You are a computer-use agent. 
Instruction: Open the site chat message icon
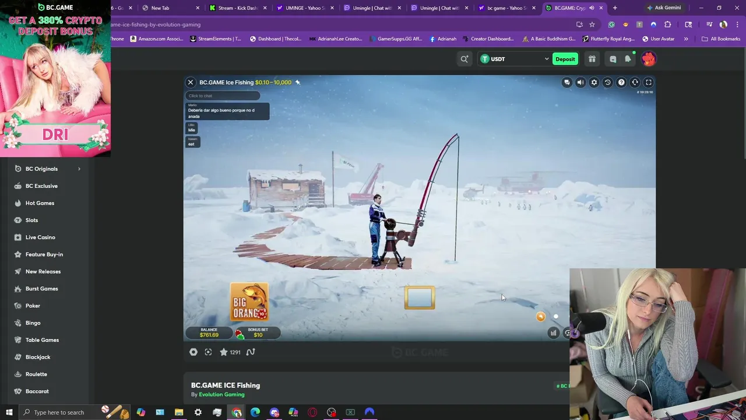click(613, 59)
